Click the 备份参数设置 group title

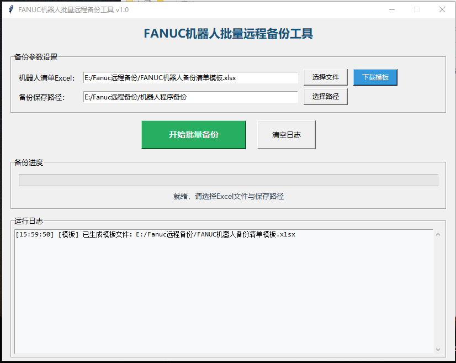[36, 57]
